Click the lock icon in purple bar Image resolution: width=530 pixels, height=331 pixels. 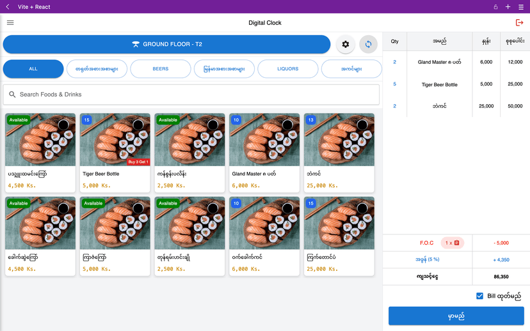(495, 7)
